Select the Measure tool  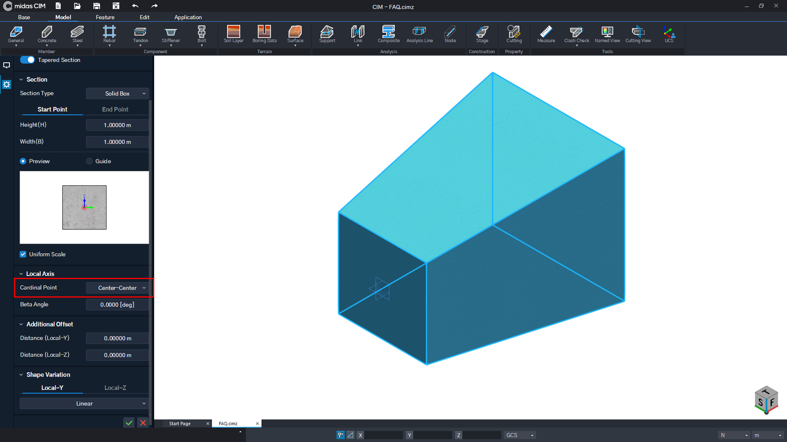click(546, 34)
